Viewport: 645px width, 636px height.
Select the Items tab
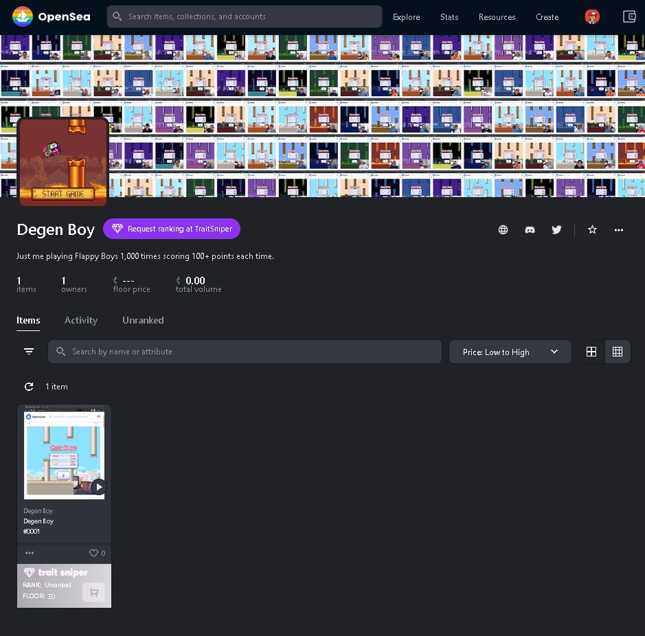28,321
